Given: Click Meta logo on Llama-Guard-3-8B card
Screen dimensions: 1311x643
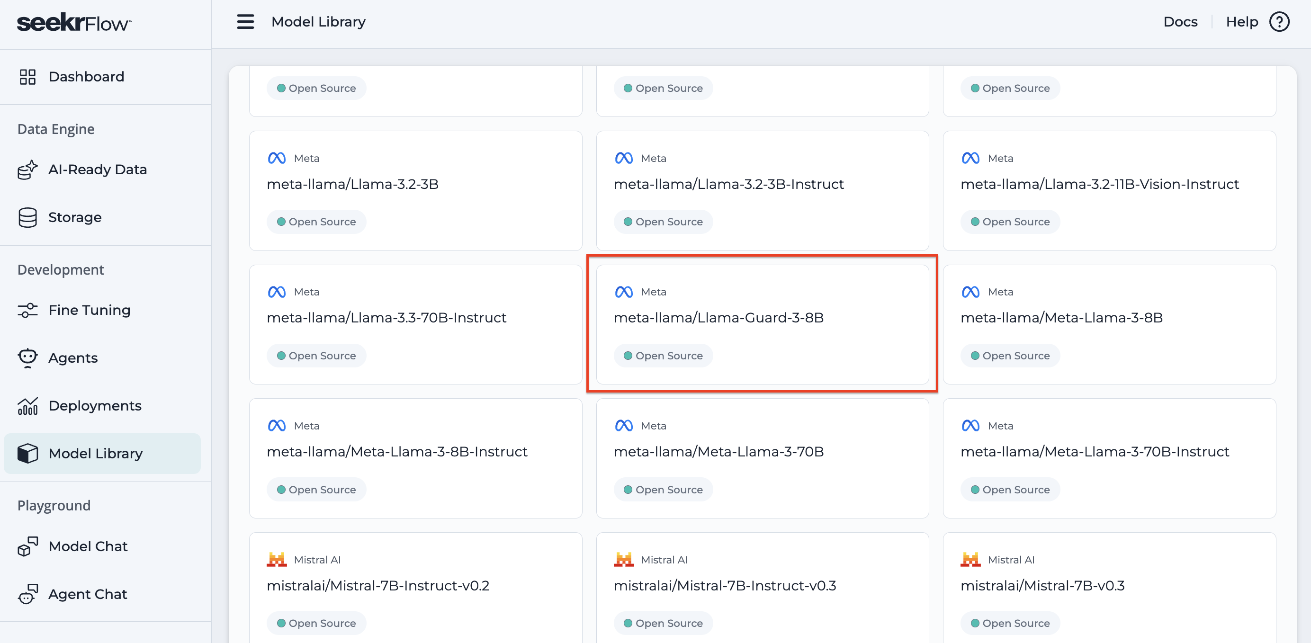Looking at the screenshot, I should pyautogui.click(x=624, y=292).
